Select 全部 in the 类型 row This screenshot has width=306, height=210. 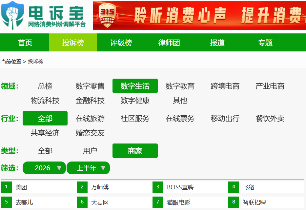pyautogui.click(x=45, y=151)
